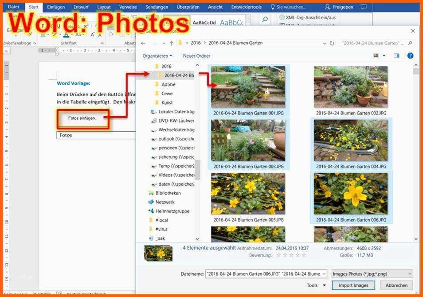This screenshot has height=297, width=423.
Task: Open the Organisieren dropdown menu
Action: [157, 56]
